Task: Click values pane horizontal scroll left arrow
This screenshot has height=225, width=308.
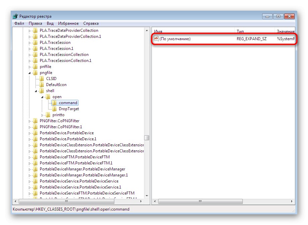Action: tap(155, 202)
